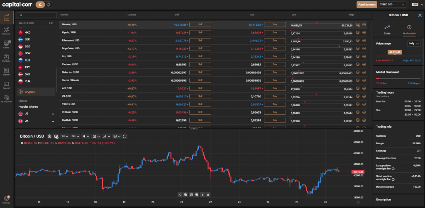Click the Market Sentiment bar
425x208 pixels.
pyautogui.click(x=398, y=79)
